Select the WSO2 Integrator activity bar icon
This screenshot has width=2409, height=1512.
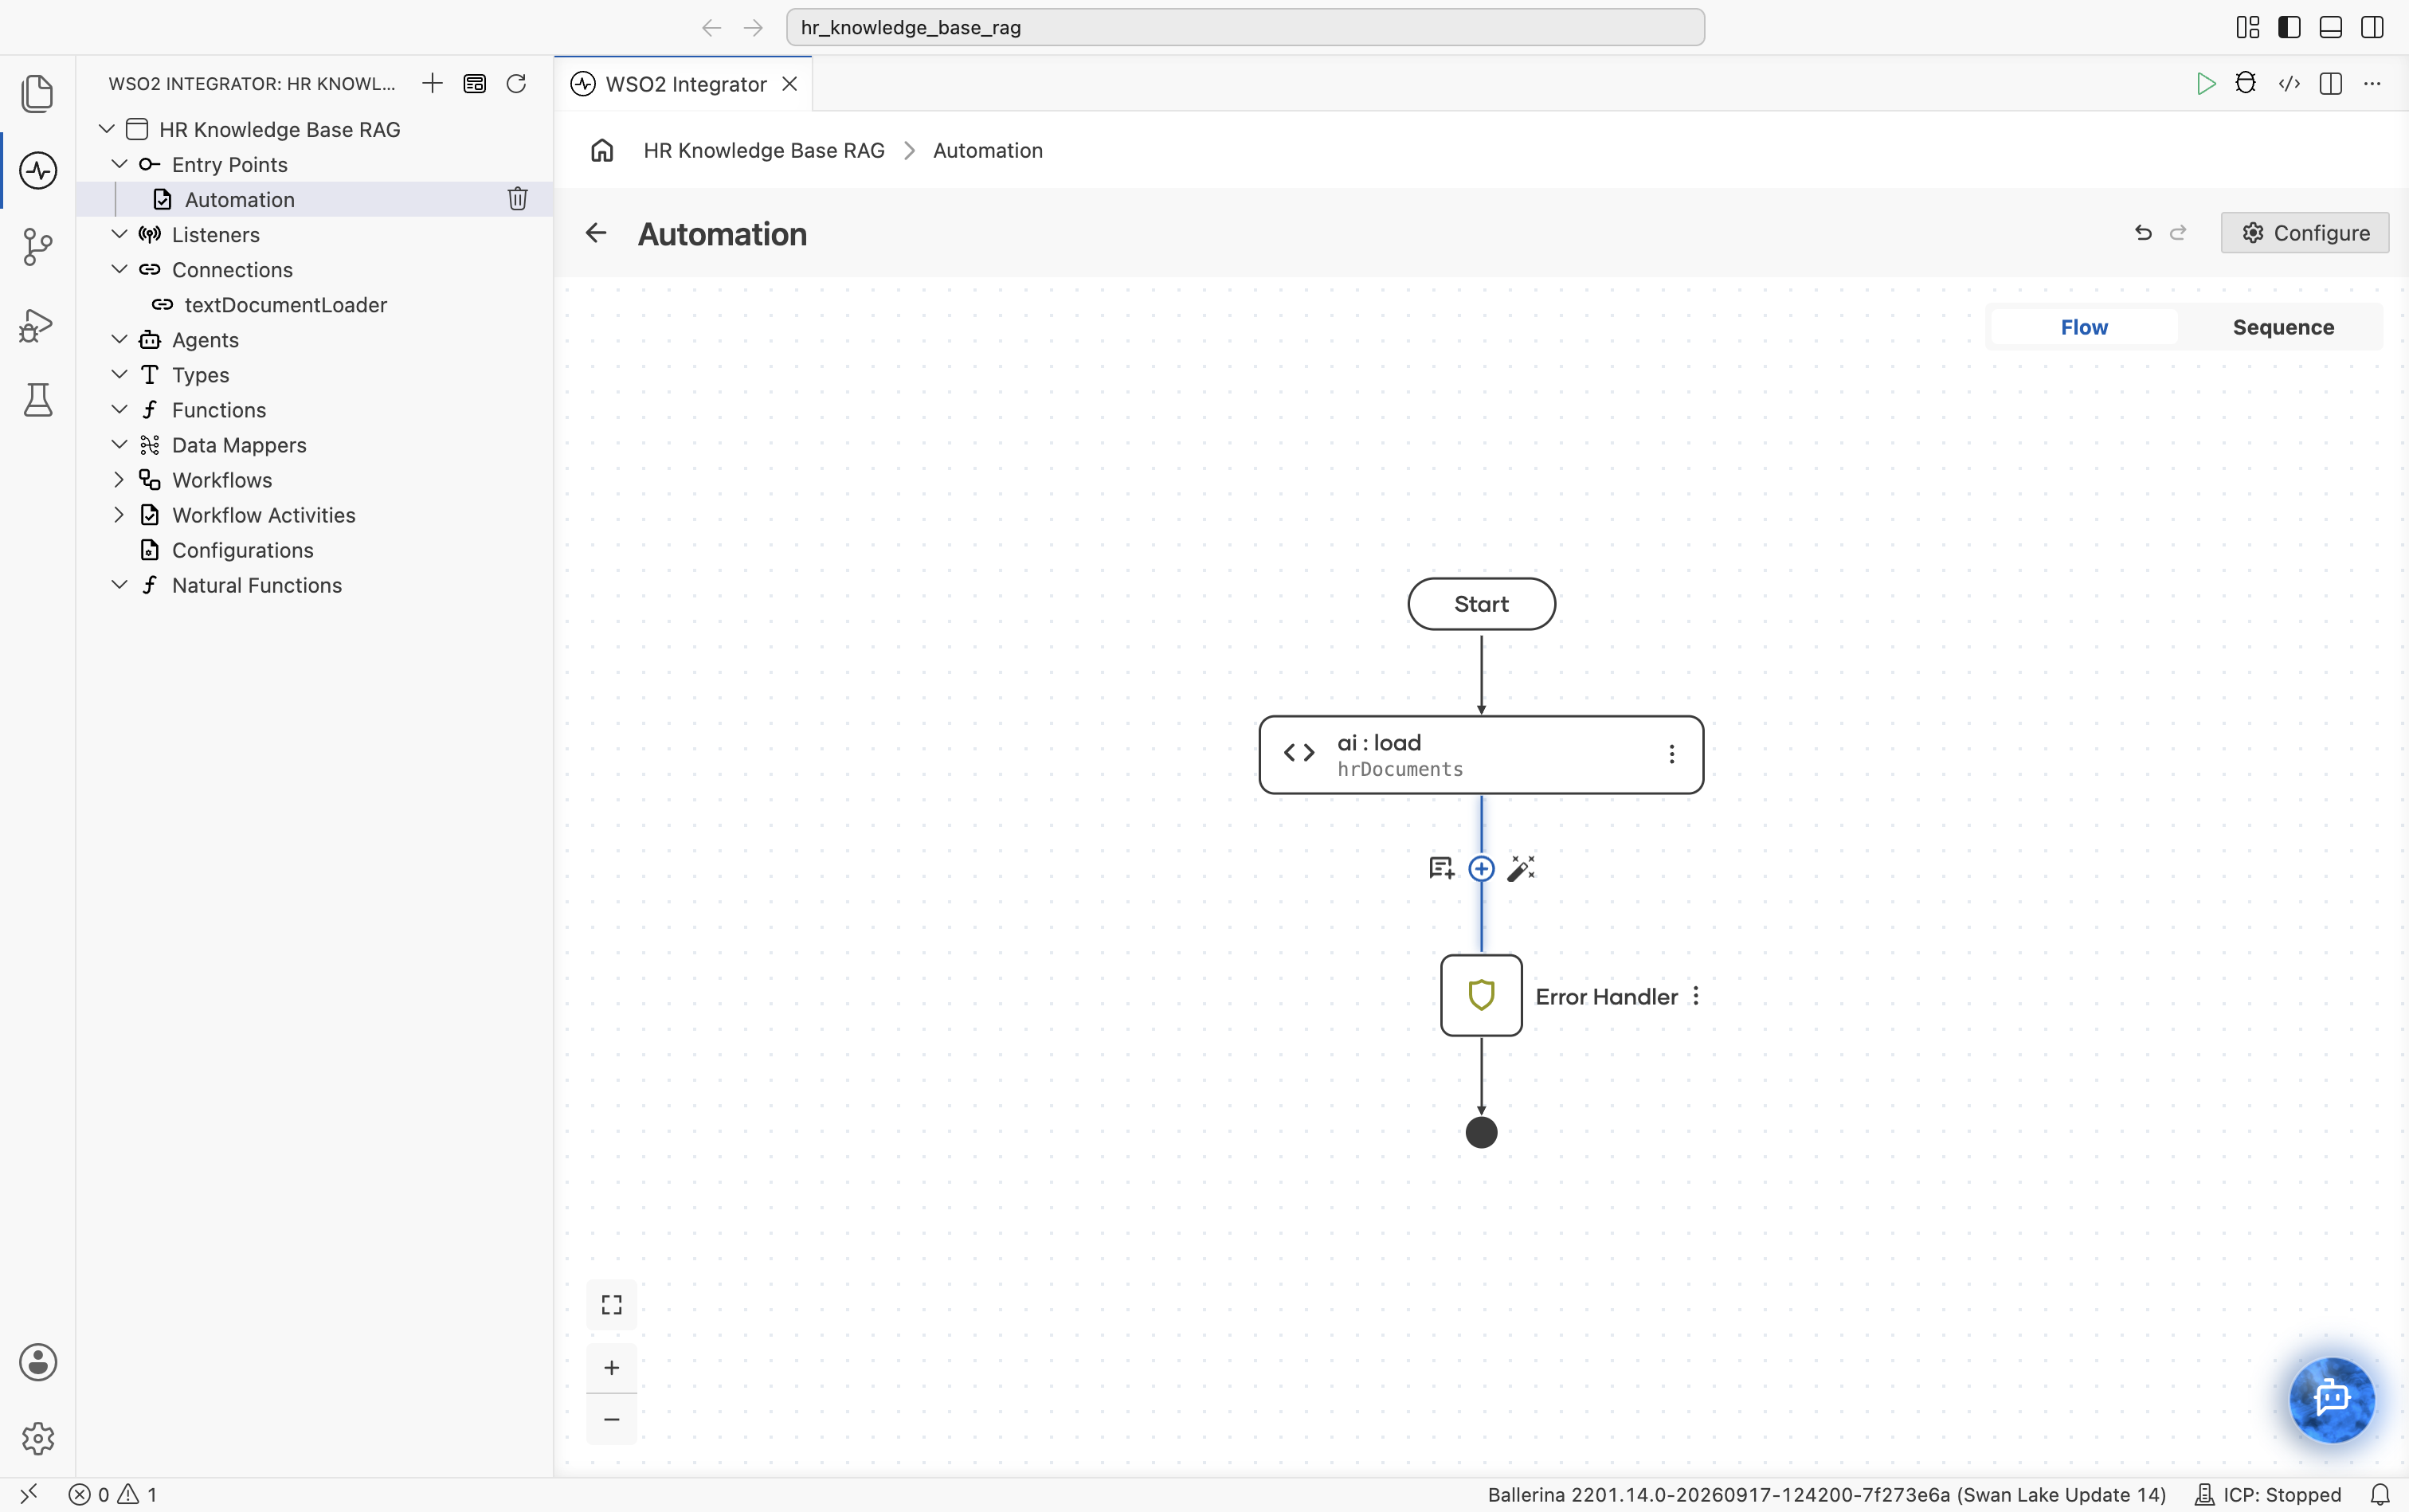pos(38,170)
